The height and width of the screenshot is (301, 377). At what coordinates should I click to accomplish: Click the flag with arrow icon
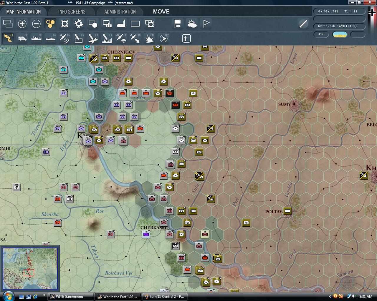[x=178, y=24]
